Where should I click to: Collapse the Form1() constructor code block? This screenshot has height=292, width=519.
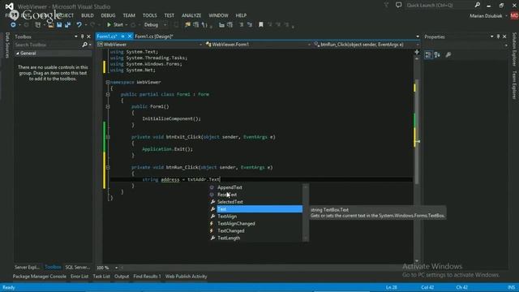click(x=108, y=106)
